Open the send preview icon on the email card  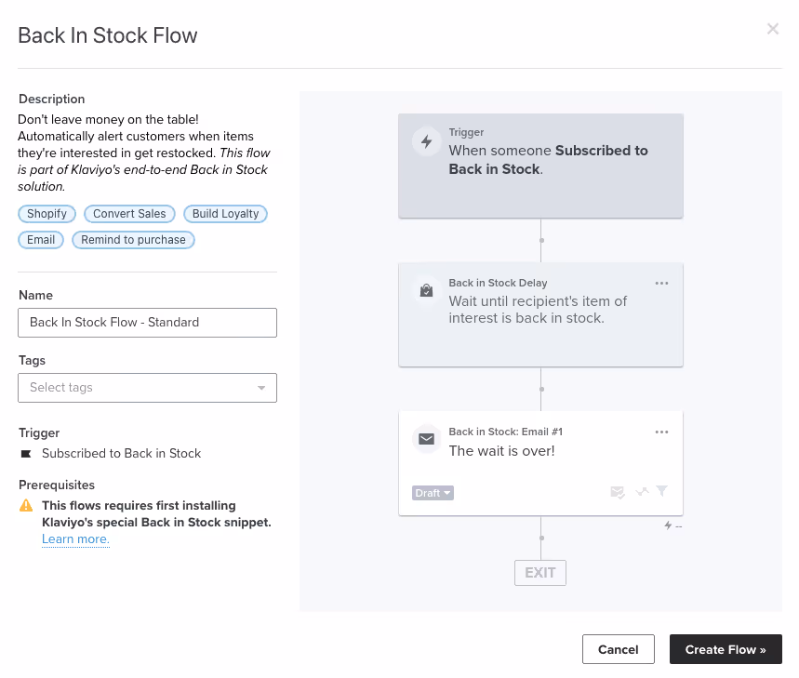tap(617, 492)
